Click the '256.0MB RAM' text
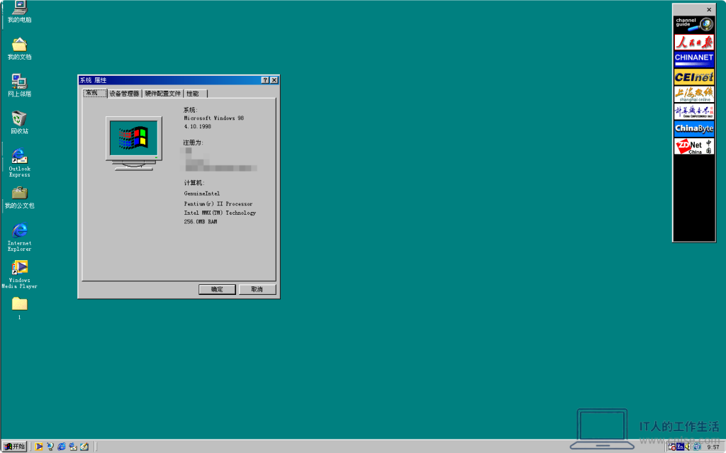The width and height of the screenshot is (726, 453). click(201, 222)
